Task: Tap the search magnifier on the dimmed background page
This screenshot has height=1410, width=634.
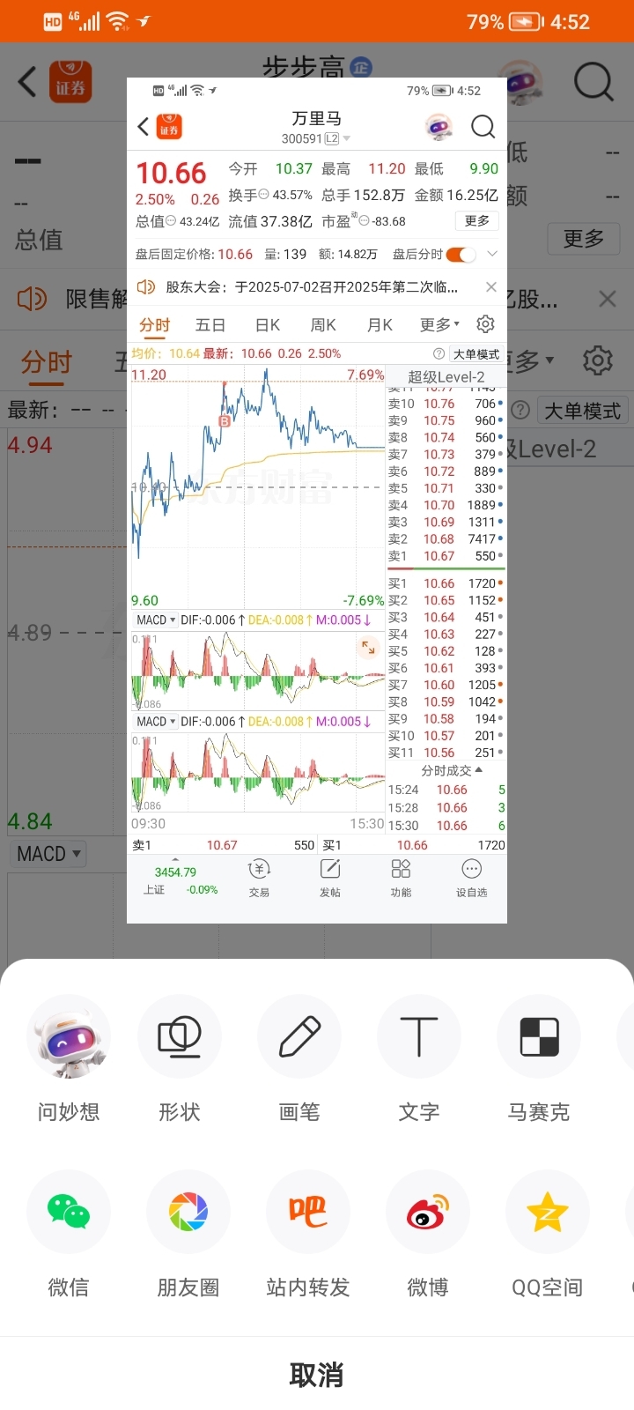Action: [x=593, y=83]
